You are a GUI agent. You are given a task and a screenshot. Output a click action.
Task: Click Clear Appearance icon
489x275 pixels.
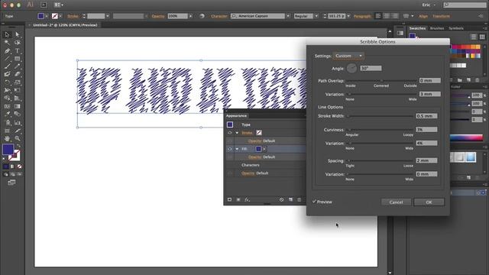pyautogui.click(x=282, y=199)
